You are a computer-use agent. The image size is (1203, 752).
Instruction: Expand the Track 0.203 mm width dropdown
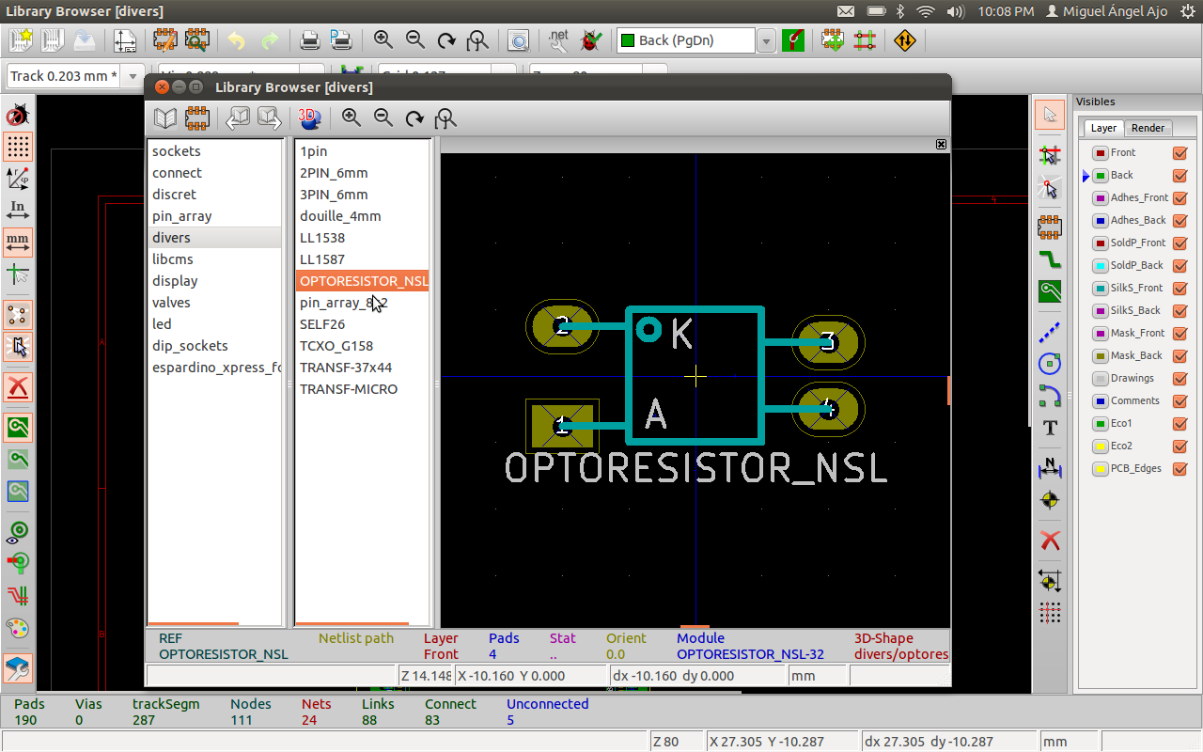(133, 76)
